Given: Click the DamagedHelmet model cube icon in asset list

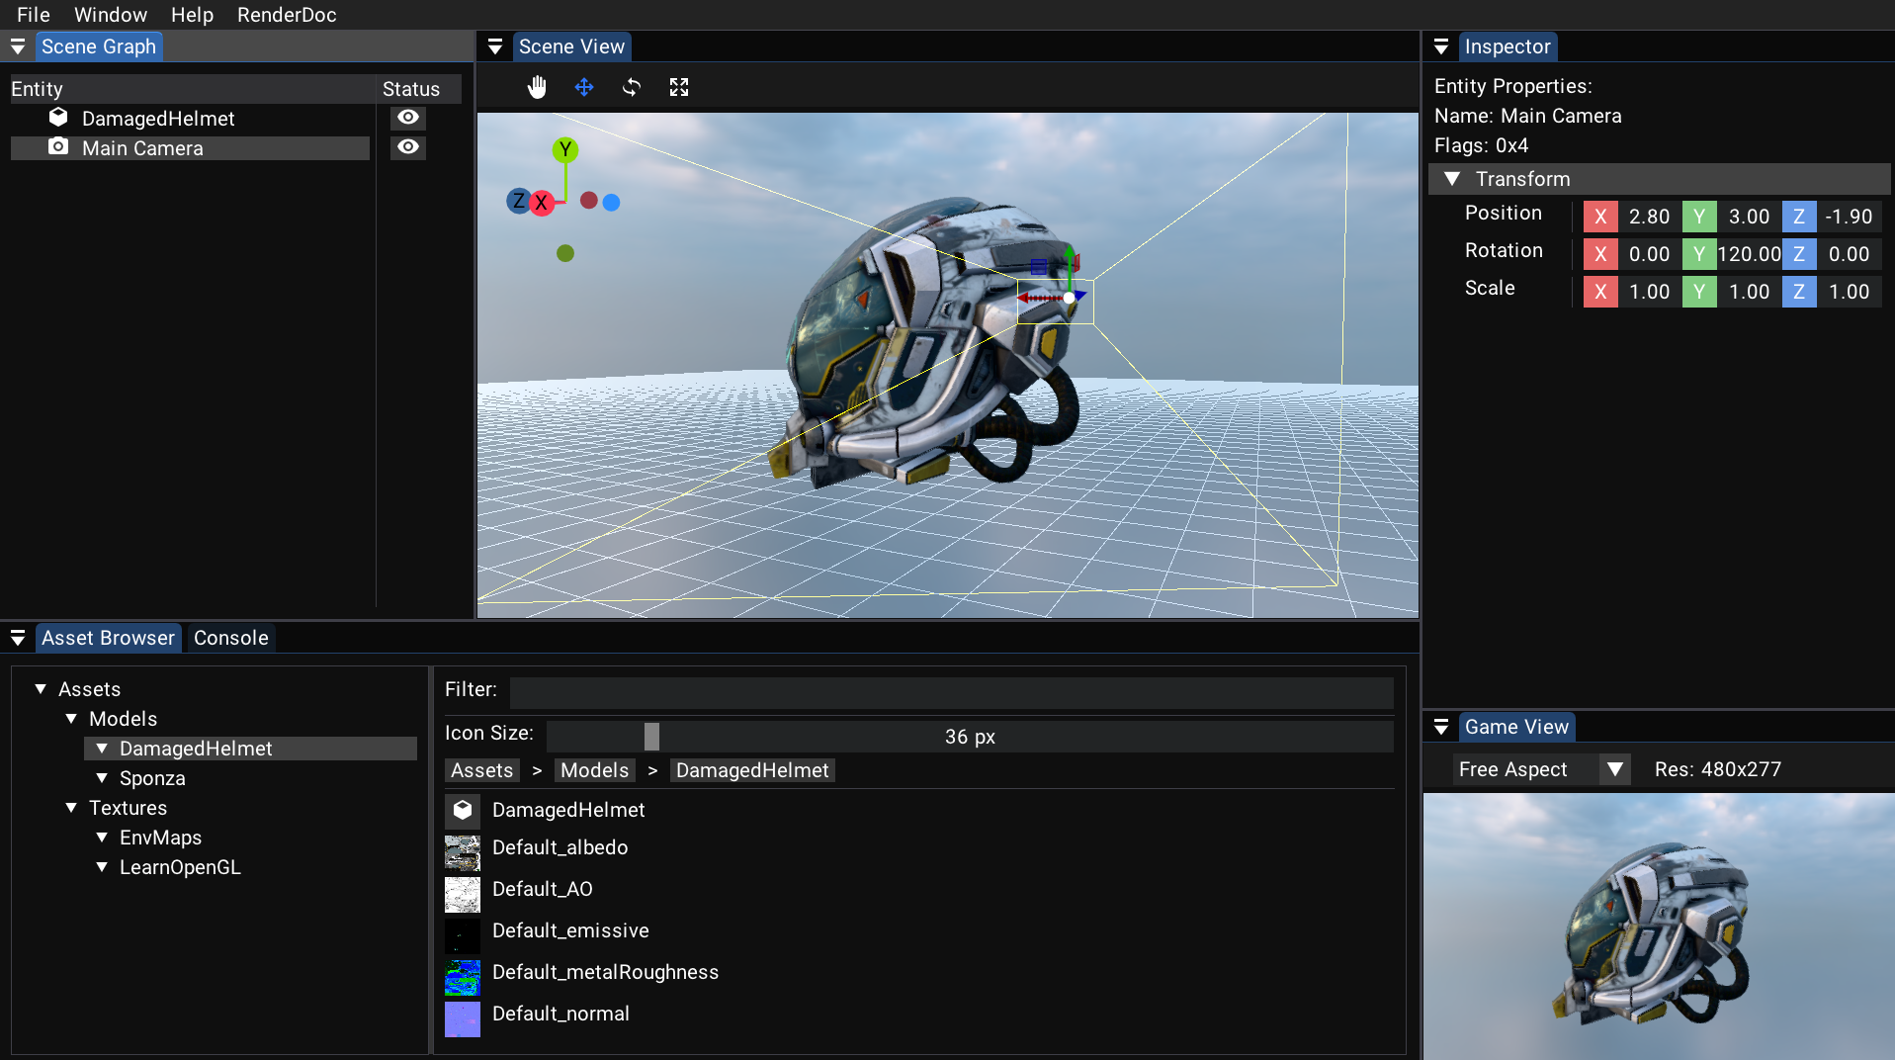Looking at the screenshot, I should [462, 810].
